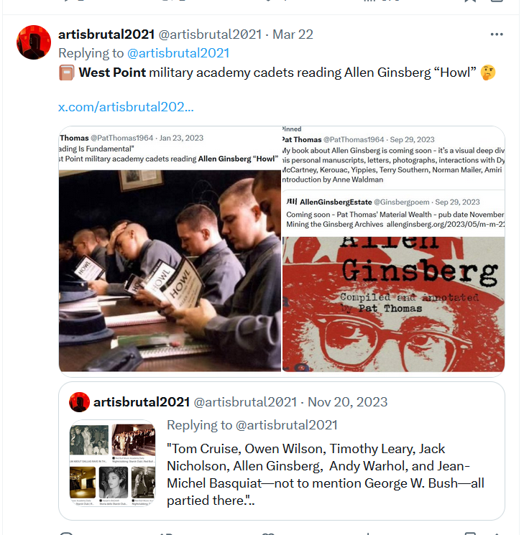Click "Replying to @artisbrutal2021" inside the quoted tweet

coord(252,425)
